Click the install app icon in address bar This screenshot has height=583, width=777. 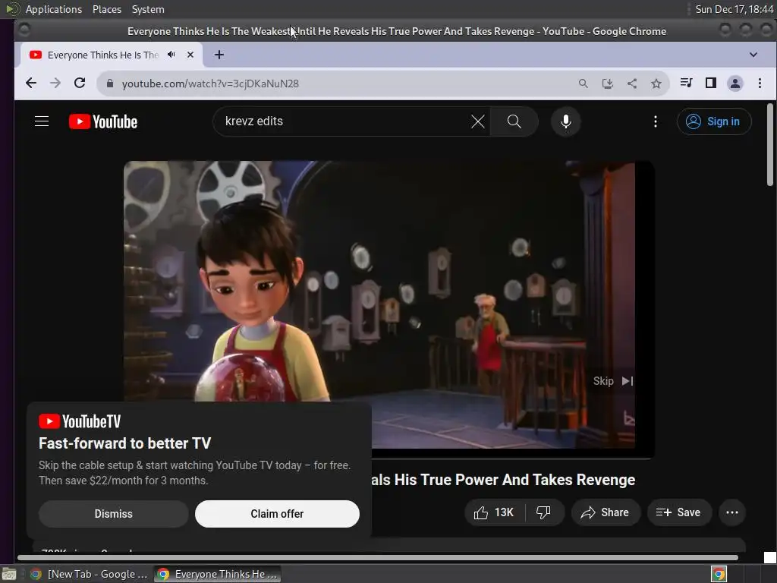point(608,84)
